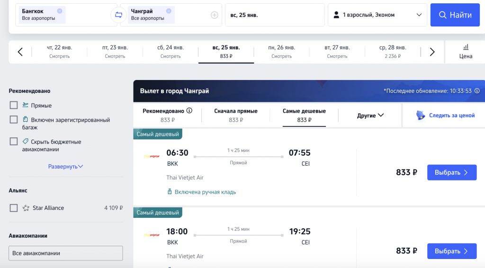Image resolution: width=485 pixels, height=268 pixels.
Task: Click 833 ₽ price of 06:30 flight
Action: click(x=406, y=172)
